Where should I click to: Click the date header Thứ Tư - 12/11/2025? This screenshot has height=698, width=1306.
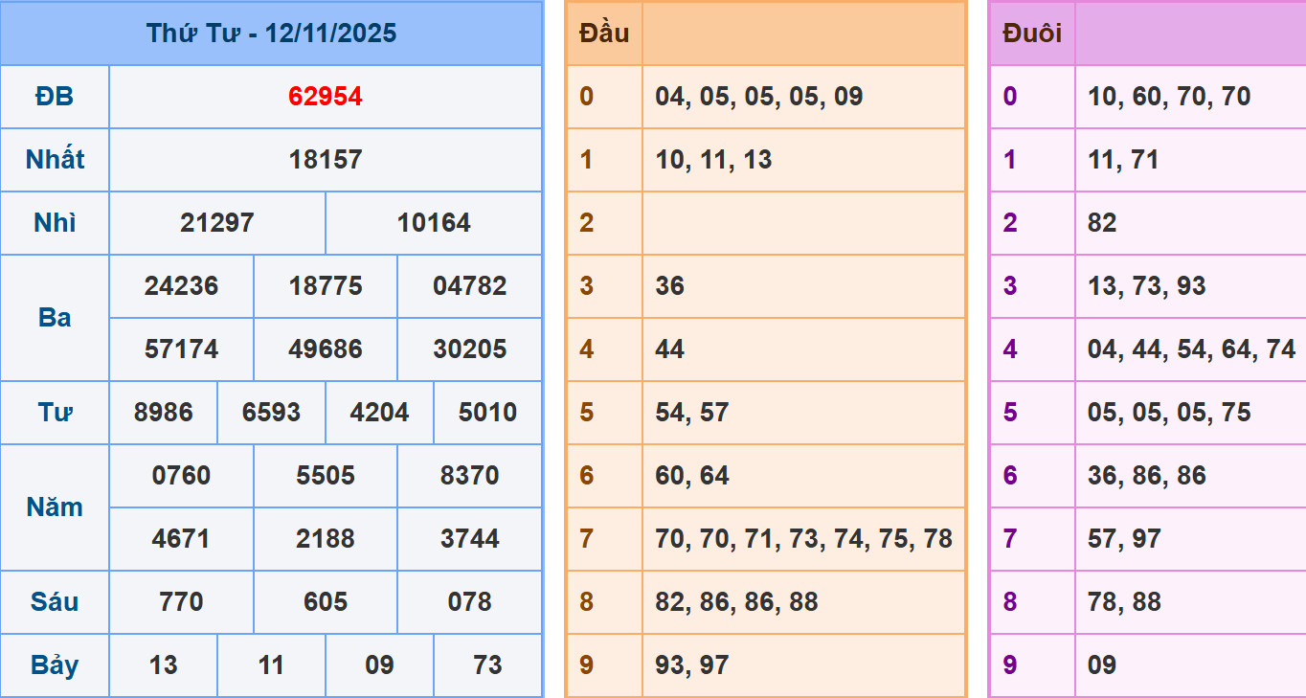(x=271, y=34)
